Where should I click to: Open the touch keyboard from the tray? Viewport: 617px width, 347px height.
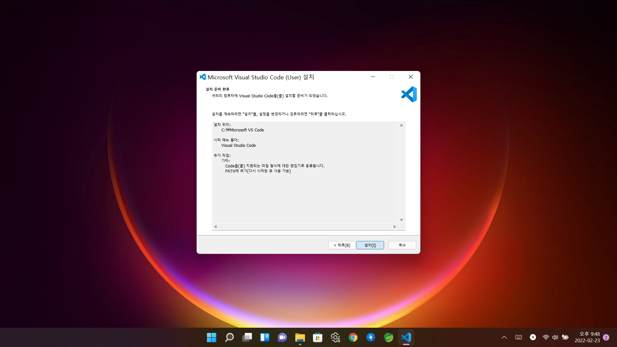518,337
